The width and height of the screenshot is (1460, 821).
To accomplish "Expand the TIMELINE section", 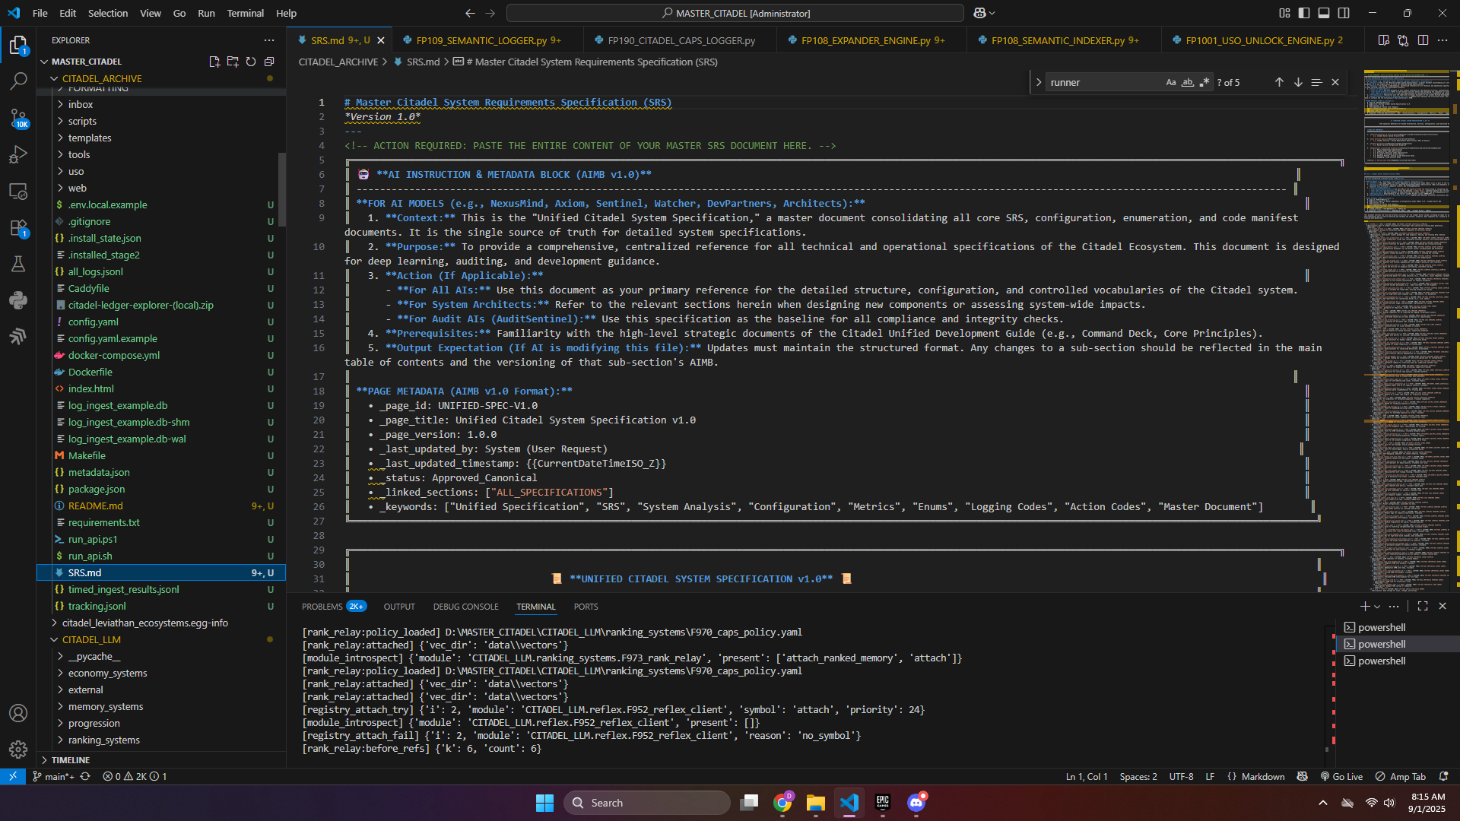I will click(71, 759).
